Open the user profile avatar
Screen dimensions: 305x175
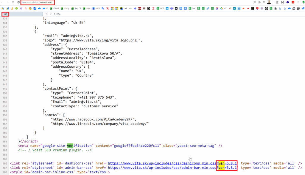[x=269, y=2]
